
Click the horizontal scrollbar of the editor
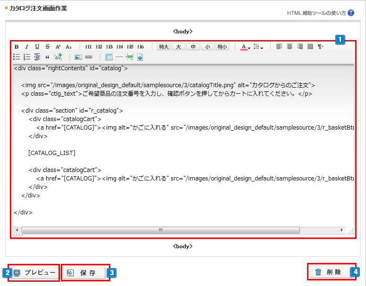tap(160, 230)
